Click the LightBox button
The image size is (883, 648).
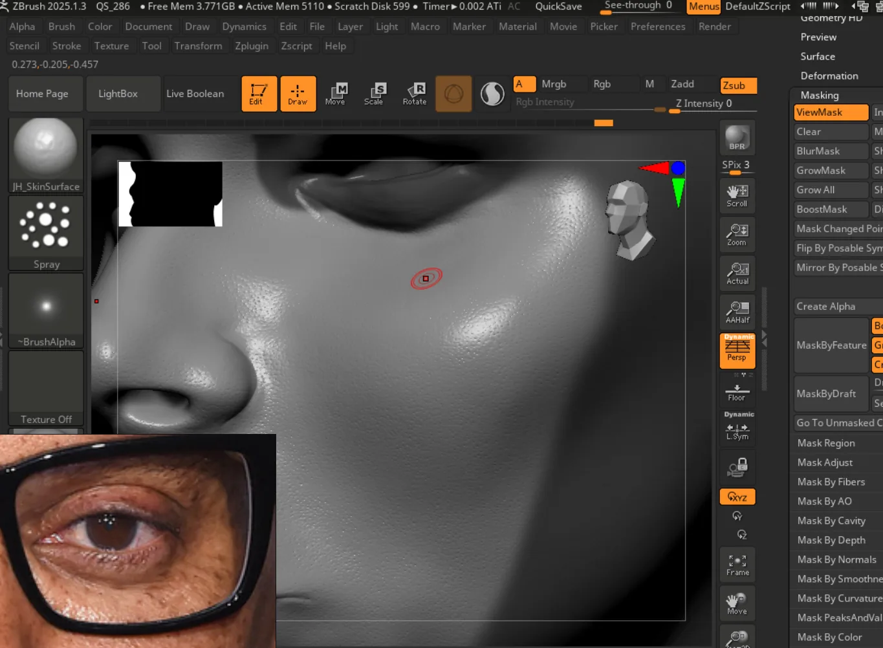123,93
